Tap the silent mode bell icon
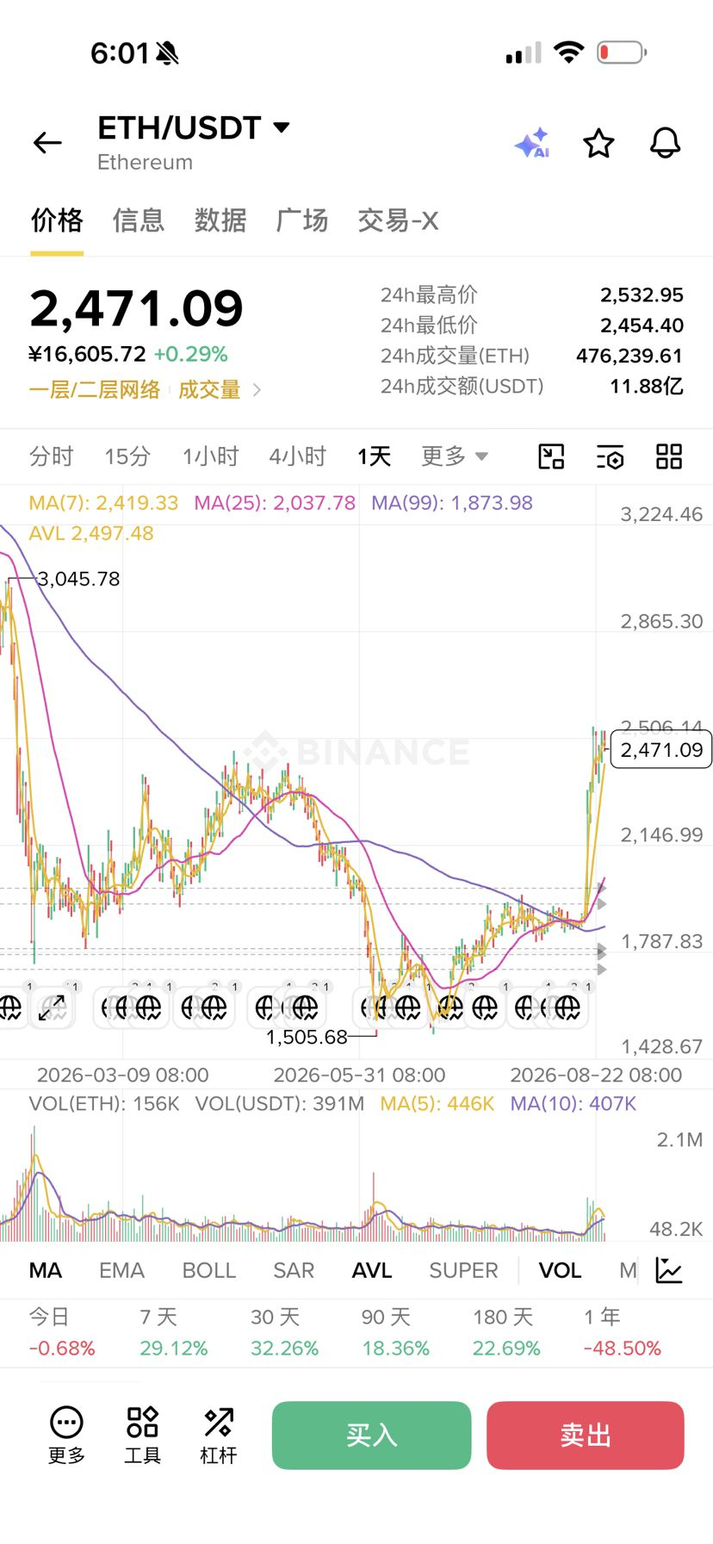Viewport: 713px width, 1544px height. pyautogui.click(x=167, y=53)
